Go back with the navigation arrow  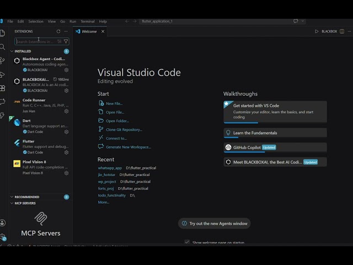[127, 21]
